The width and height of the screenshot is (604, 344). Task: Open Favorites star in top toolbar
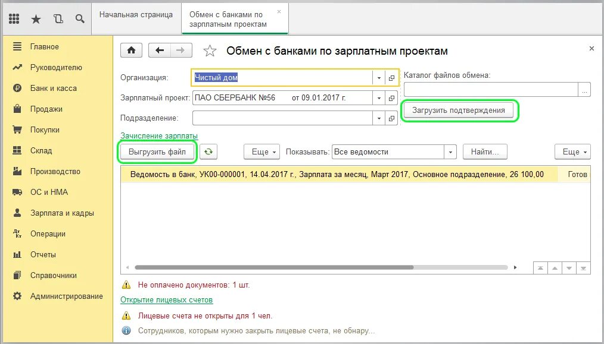[x=36, y=18]
